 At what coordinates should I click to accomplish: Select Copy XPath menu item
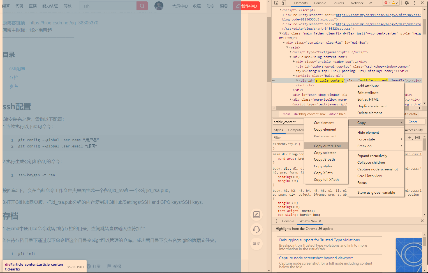[326, 173]
